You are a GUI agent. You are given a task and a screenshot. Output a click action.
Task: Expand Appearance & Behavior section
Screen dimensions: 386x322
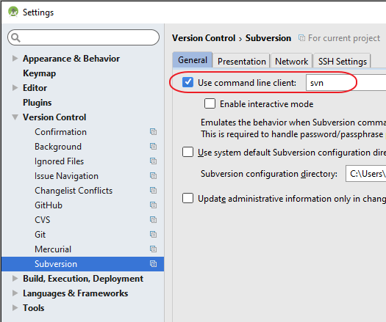(15, 59)
